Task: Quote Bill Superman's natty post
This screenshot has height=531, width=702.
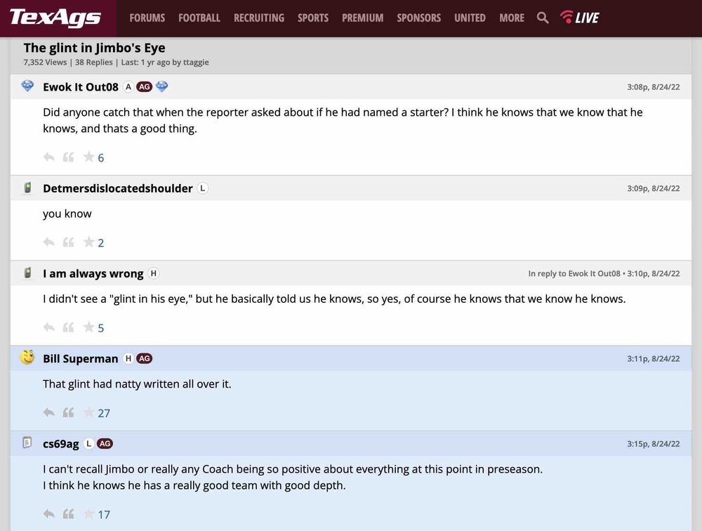Action: [x=68, y=413]
